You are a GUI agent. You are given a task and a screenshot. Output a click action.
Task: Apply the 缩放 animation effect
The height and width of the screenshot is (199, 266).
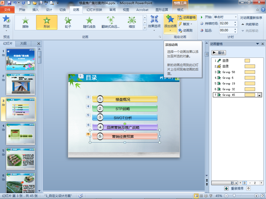132,23
